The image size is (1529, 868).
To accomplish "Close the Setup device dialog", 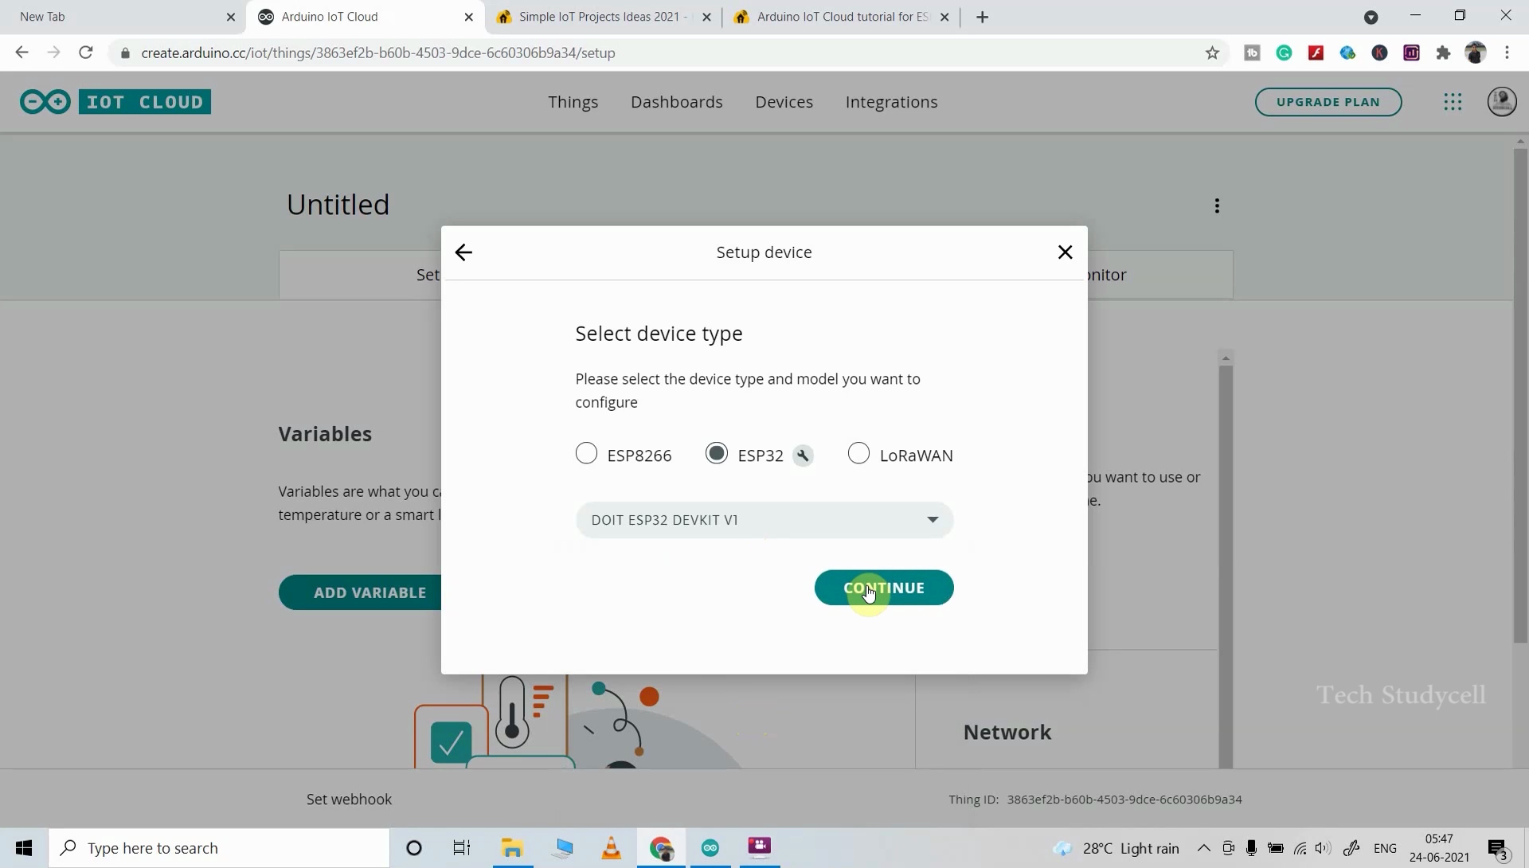I will pos(1065,252).
